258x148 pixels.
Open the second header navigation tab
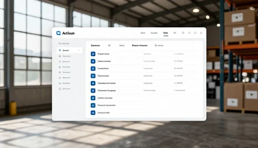click(x=154, y=33)
